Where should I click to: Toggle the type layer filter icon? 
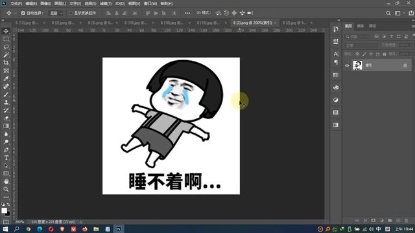[391, 36]
